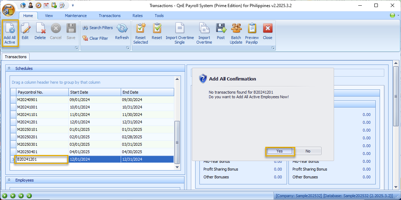Open the quick access toolbar customize arrow
The image size is (401, 200).
73,5
